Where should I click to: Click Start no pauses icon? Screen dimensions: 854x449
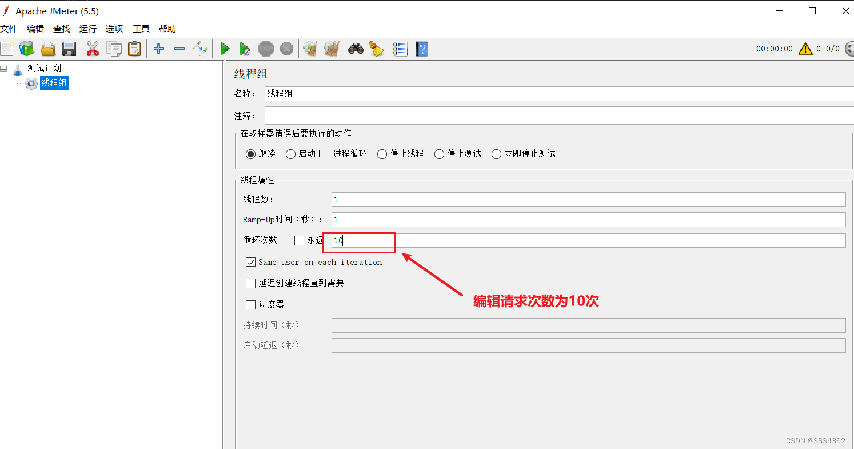pyautogui.click(x=245, y=49)
